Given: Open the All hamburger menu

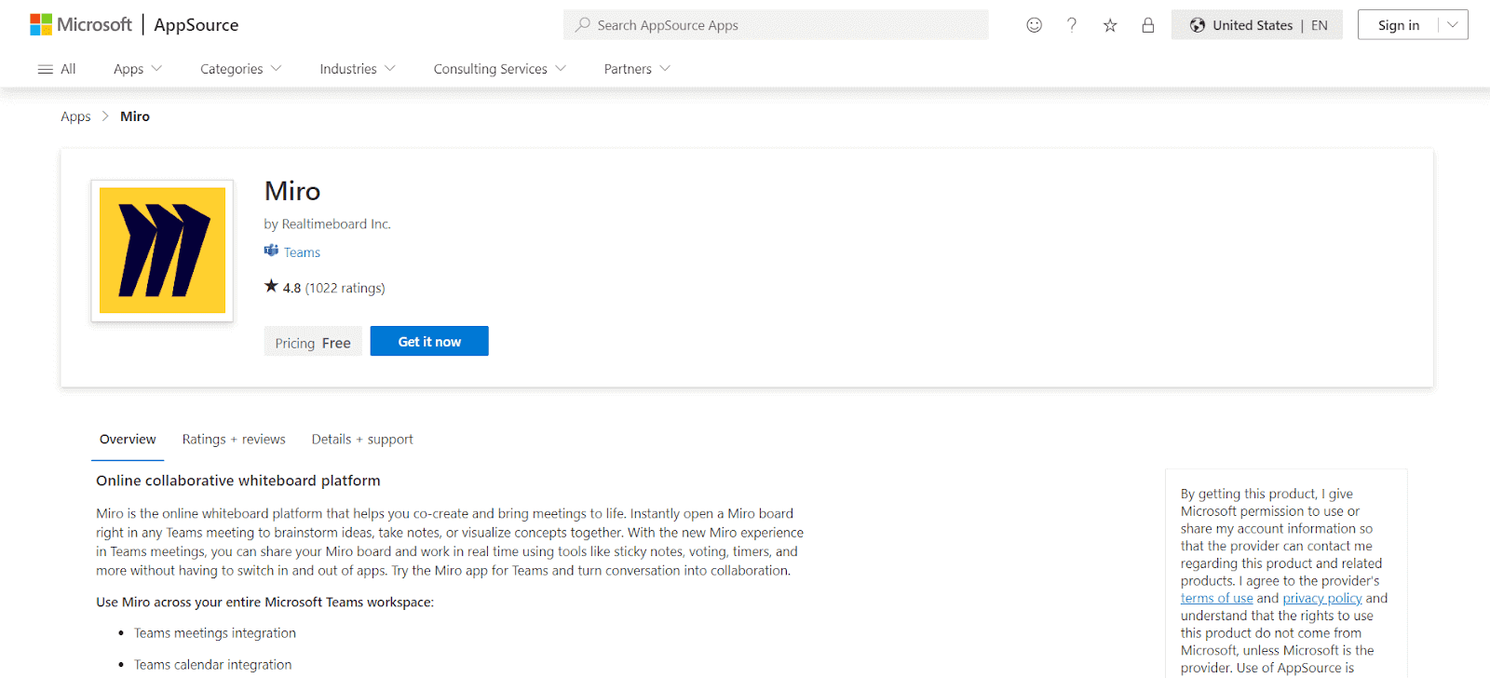Looking at the screenshot, I should [56, 69].
